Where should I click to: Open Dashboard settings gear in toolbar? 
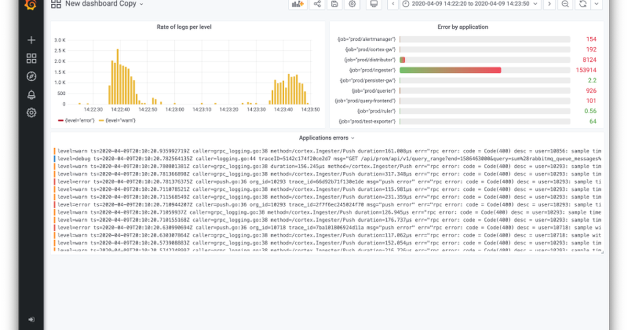(x=352, y=4)
